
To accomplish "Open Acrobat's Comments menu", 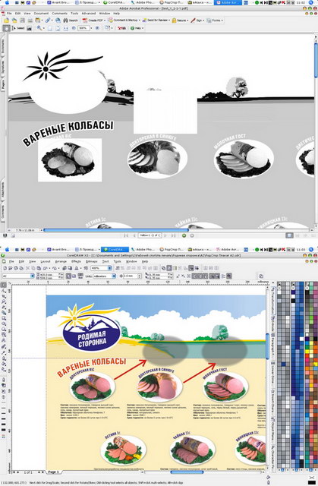I will click(x=59, y=14).
